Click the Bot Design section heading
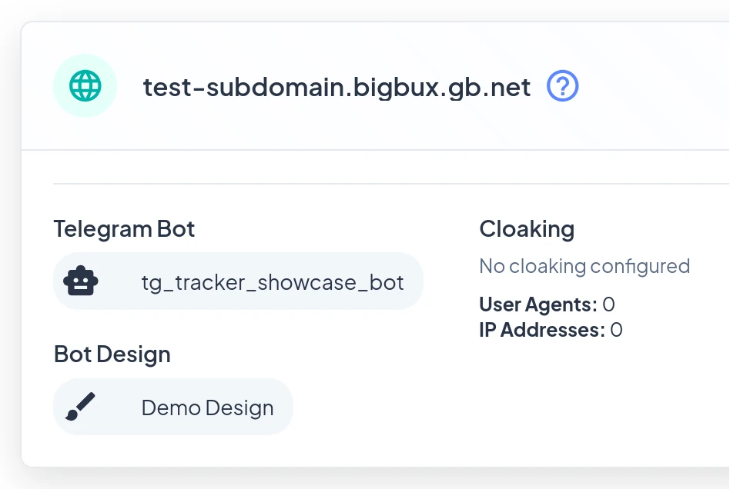Screen dimensions: 730x489 [x=112, y=354]
